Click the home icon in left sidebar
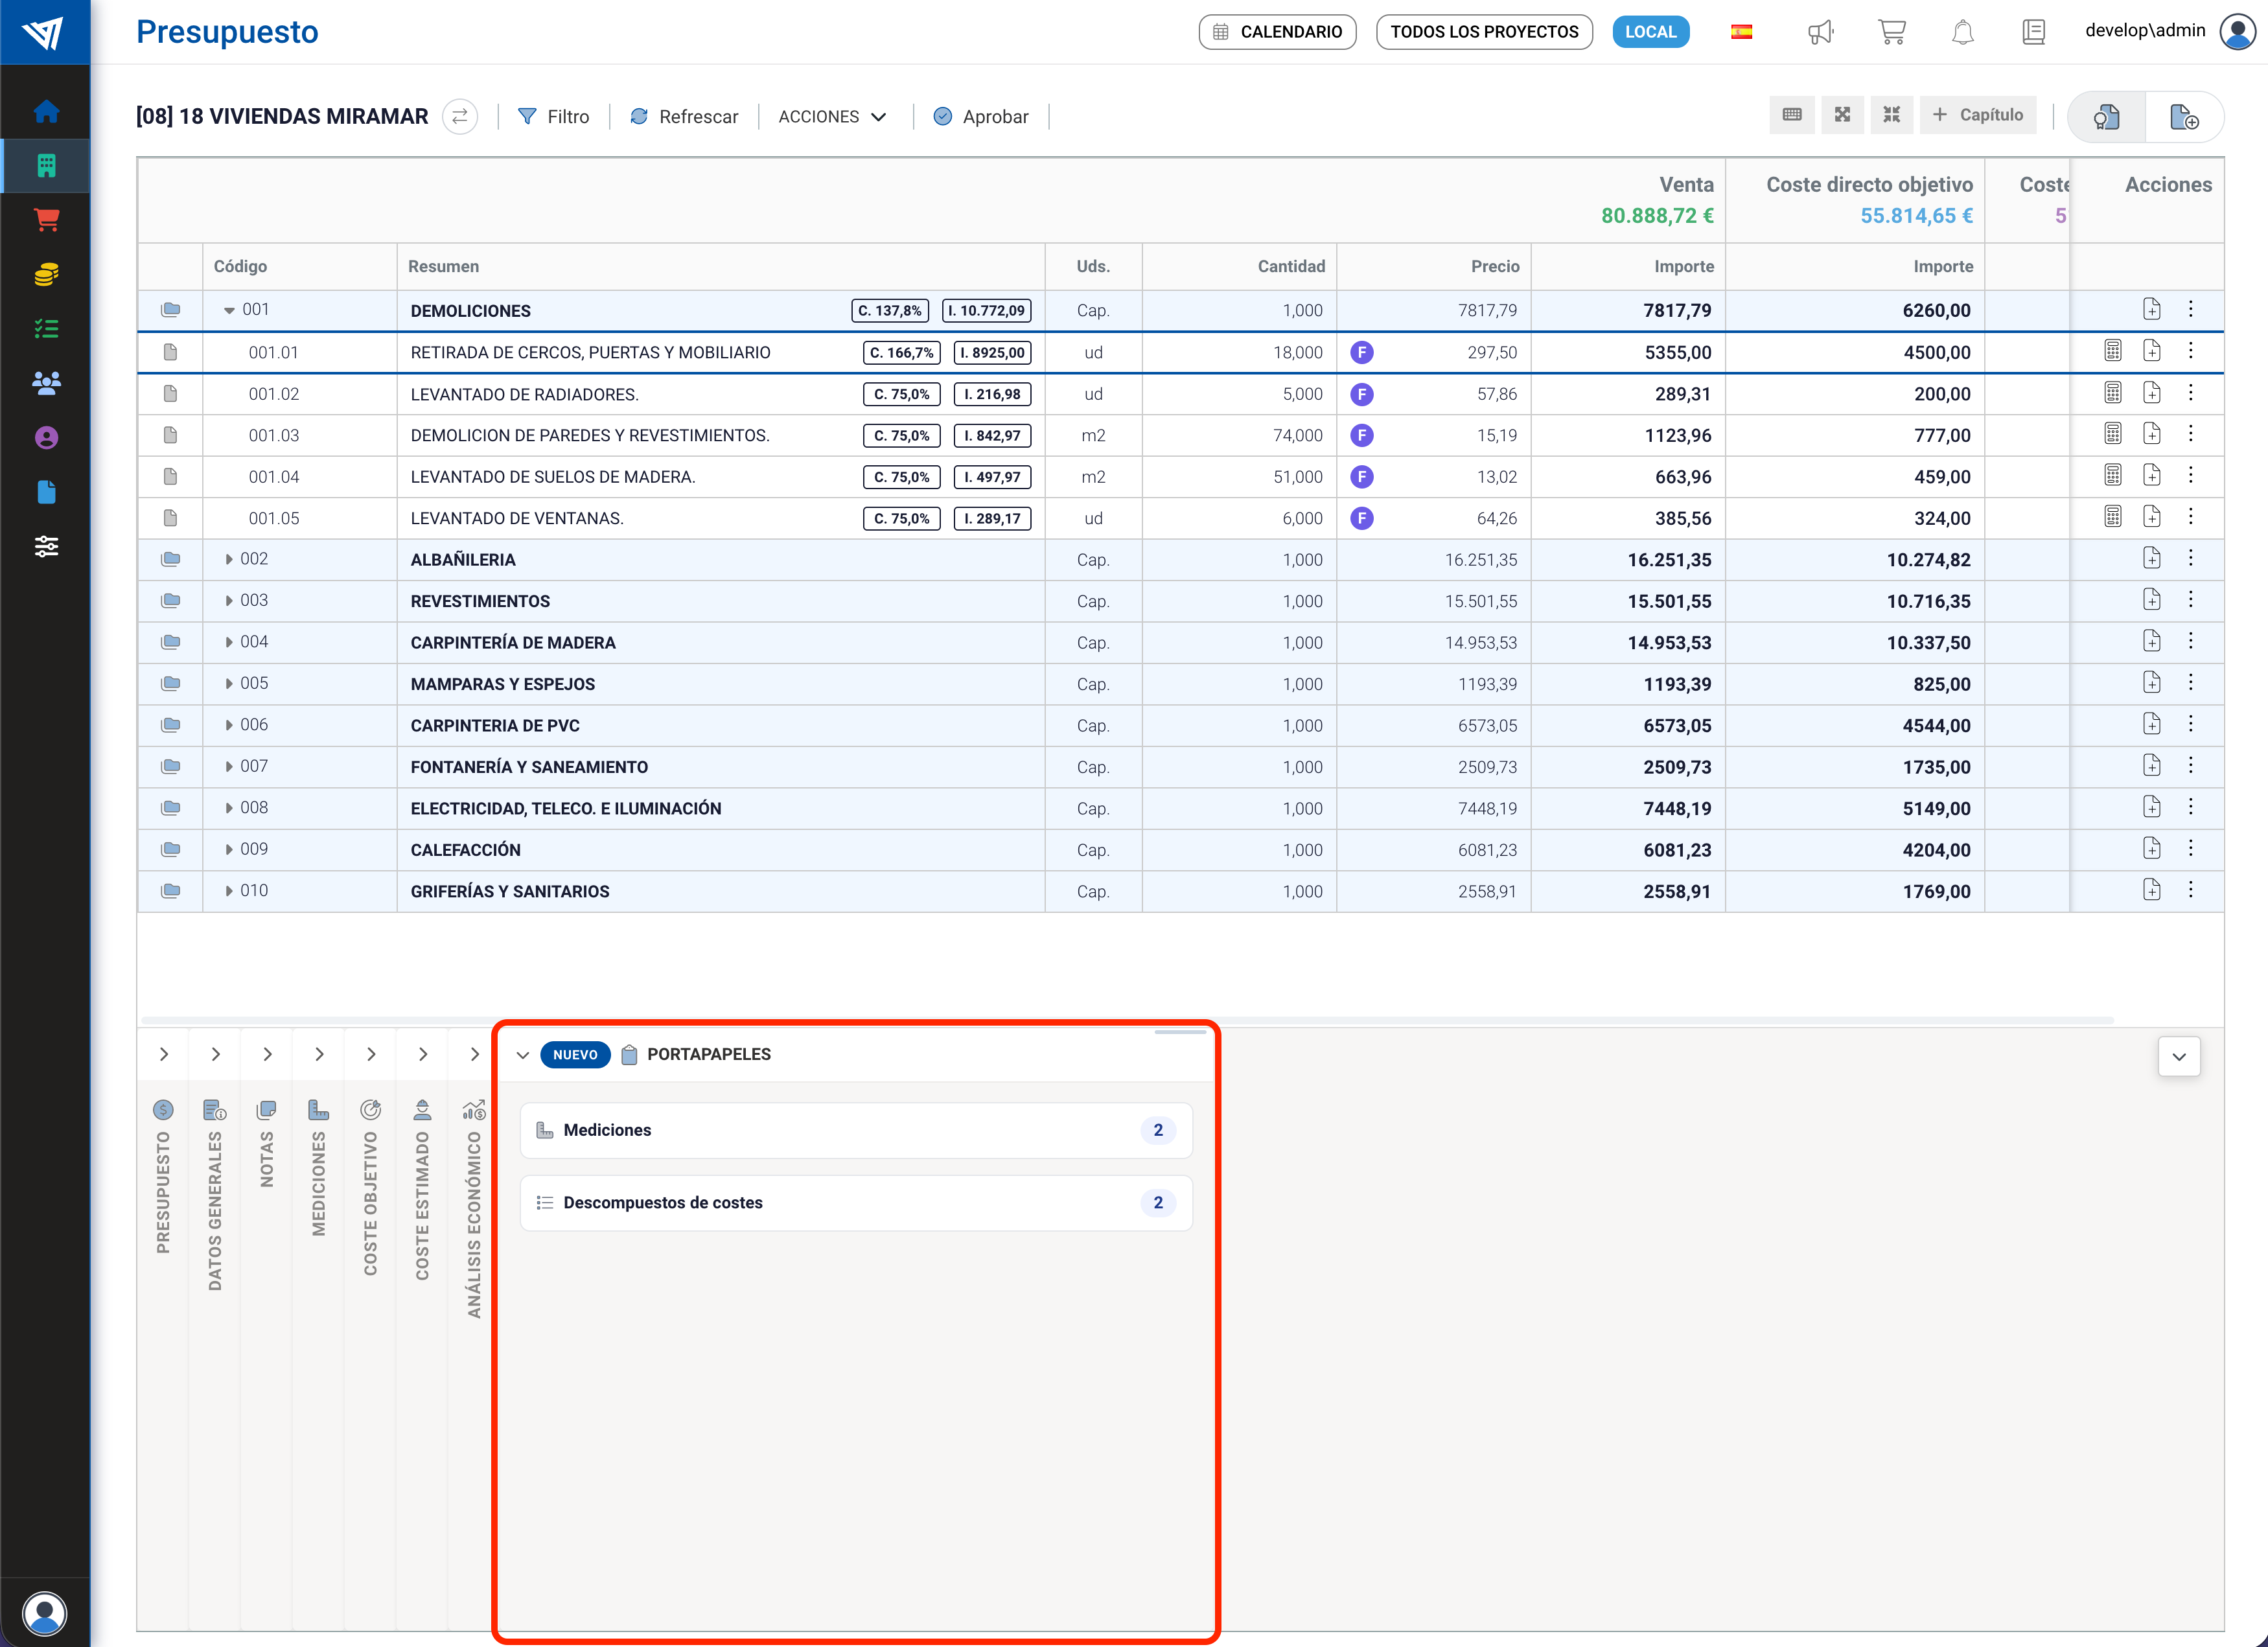Viewport: 2268px width, 1647px height. [x=46, y=112]
